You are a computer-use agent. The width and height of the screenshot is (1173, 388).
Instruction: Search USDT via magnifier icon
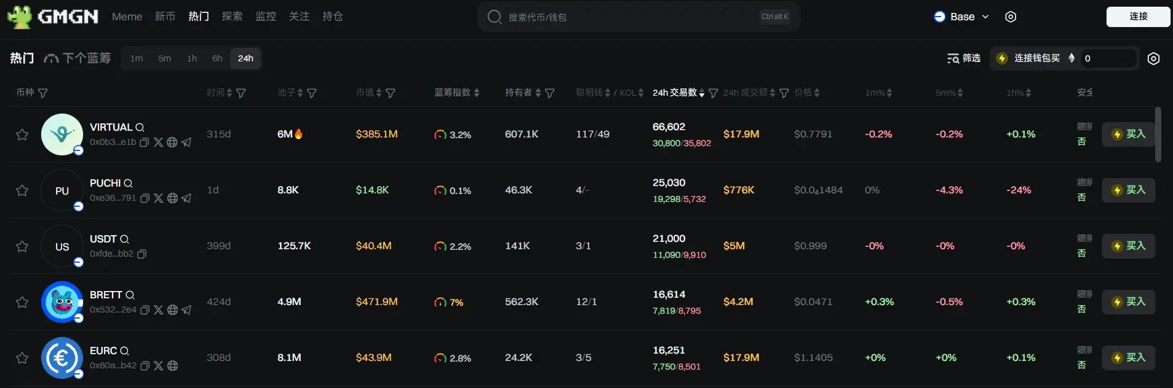click(x=124, y=239)
